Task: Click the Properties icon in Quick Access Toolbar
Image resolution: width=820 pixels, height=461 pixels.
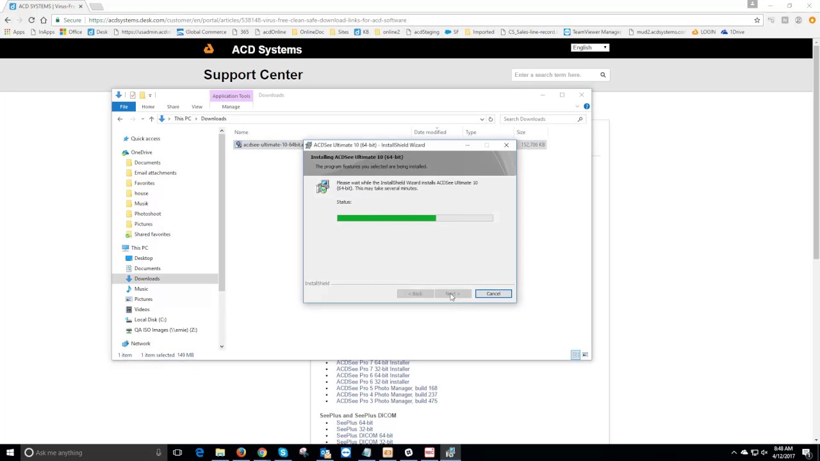Action: [x=133, y=95]
